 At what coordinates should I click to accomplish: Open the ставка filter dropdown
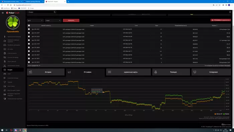[x=53, y=20]
